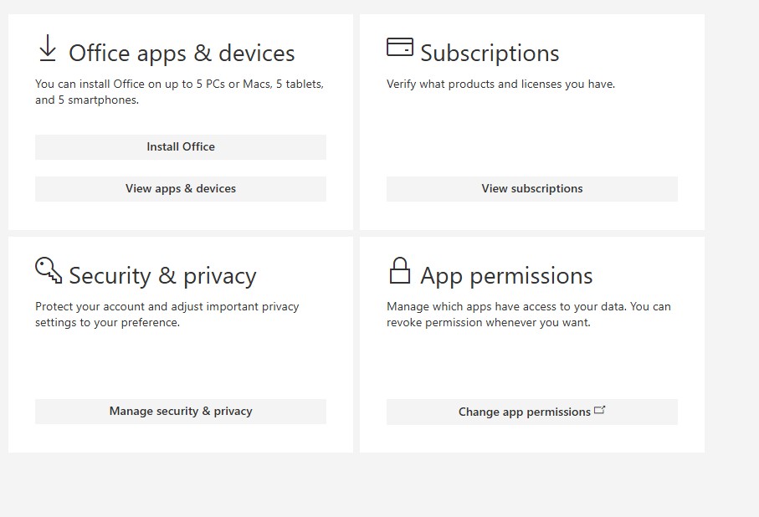Click the credit card icon beside Subscriptions
Image resolution: width=759 pixels, height=517 pixels.
(399, 47)
